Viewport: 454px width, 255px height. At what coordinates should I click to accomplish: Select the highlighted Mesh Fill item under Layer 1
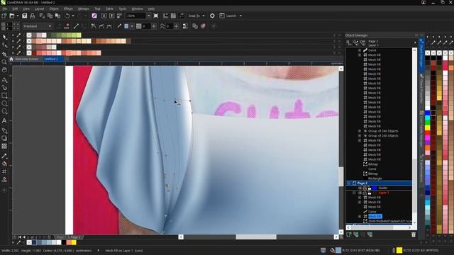point(375,216)
